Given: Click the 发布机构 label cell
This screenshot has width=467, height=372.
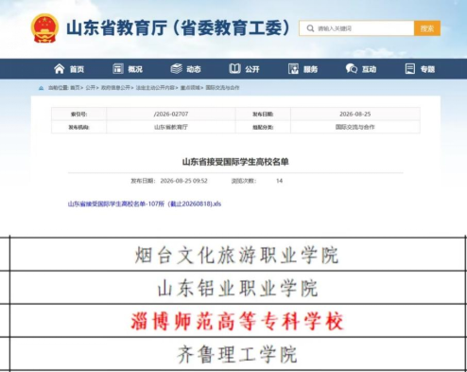Looking at the screenshot, I should tap(78, 127).
